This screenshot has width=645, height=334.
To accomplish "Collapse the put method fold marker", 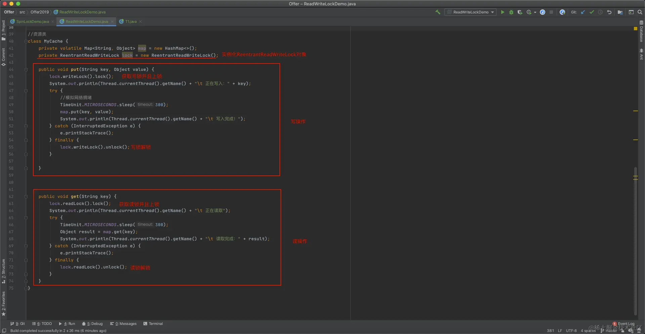I will click(26, 70).
